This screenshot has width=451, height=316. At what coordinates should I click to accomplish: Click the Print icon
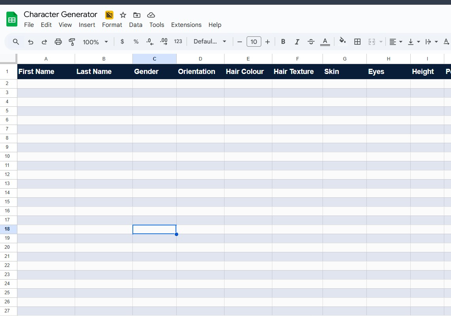coord(58,42)
